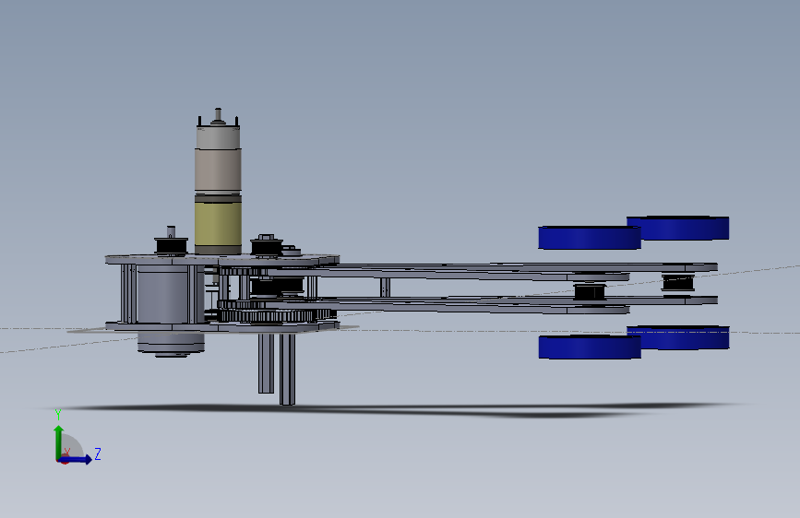Select the upper blue wheel at the arm's far end
Screen dimensions: 800x518
click(678, 228)
